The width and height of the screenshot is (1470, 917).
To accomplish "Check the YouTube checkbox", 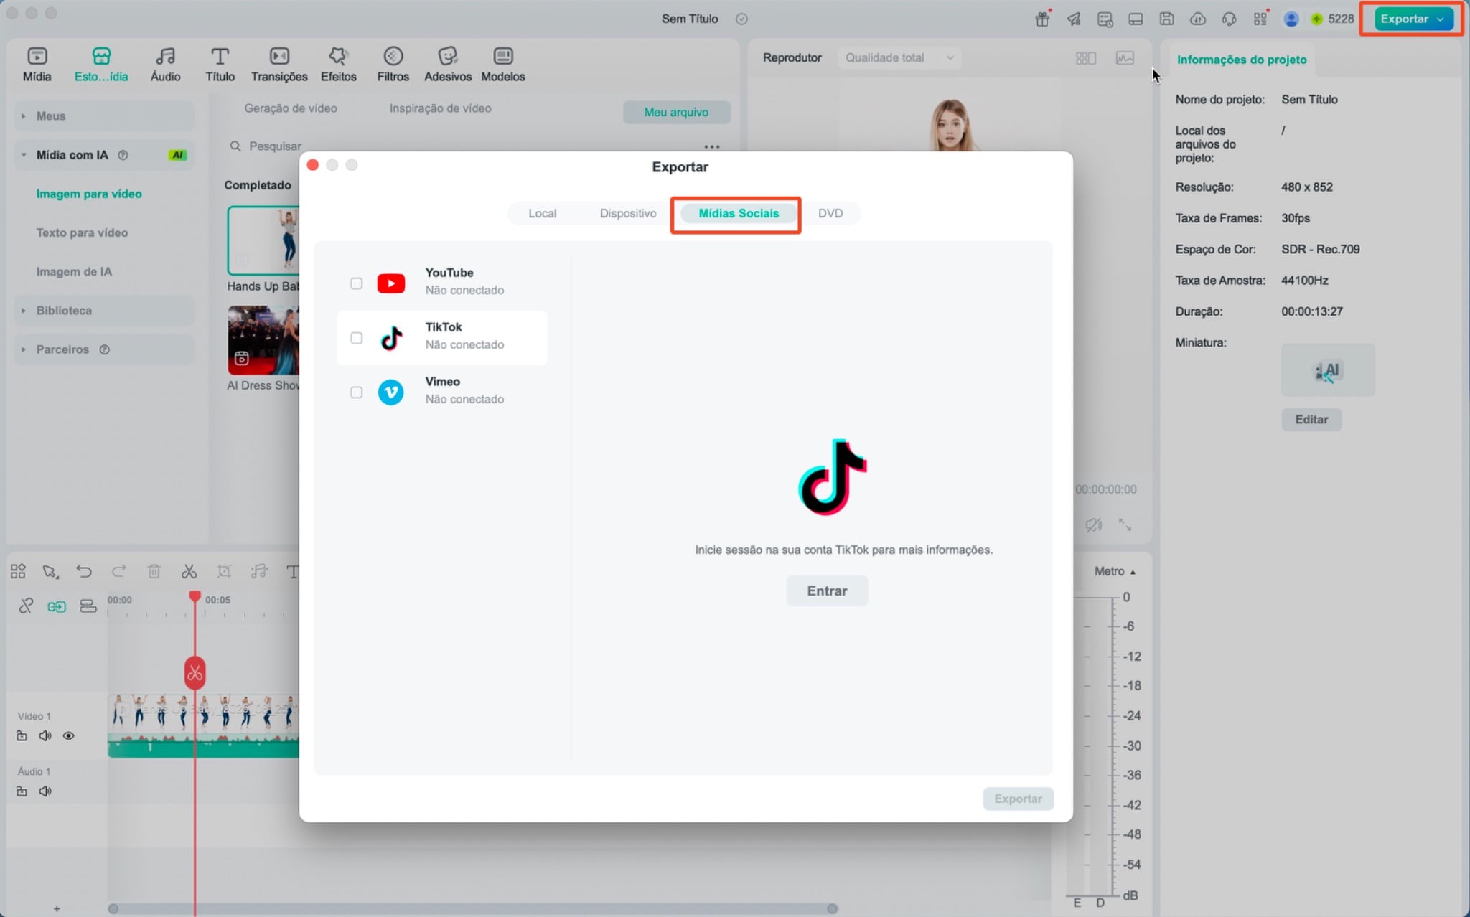I will pos(356,283).
